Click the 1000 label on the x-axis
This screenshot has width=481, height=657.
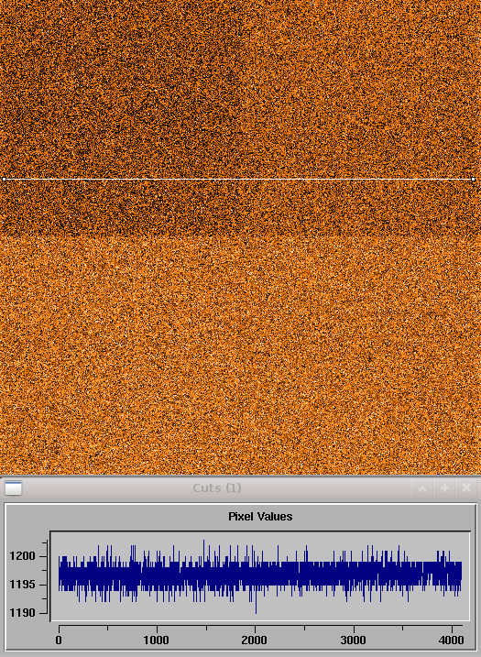(157, 641)
